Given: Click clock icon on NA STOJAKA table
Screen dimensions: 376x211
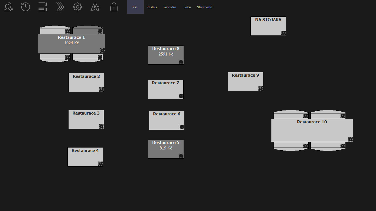Looking at the screenshot, I should tap(283, 33).
